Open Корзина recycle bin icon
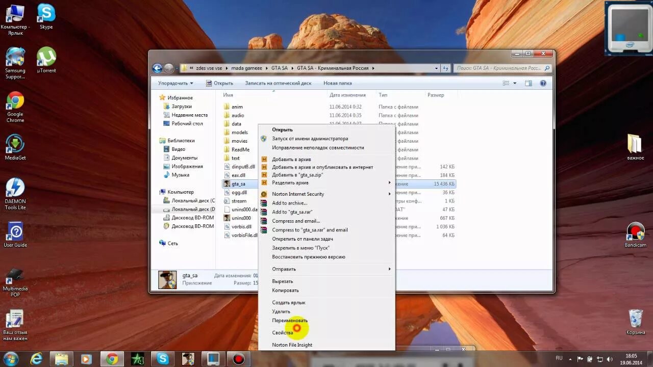 636,322
